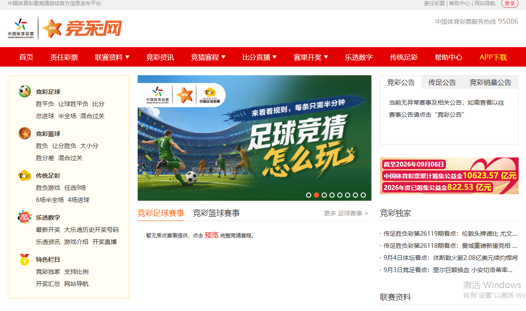Open 竞彩资讯 in the navigation bar

[x=160, y=57]
